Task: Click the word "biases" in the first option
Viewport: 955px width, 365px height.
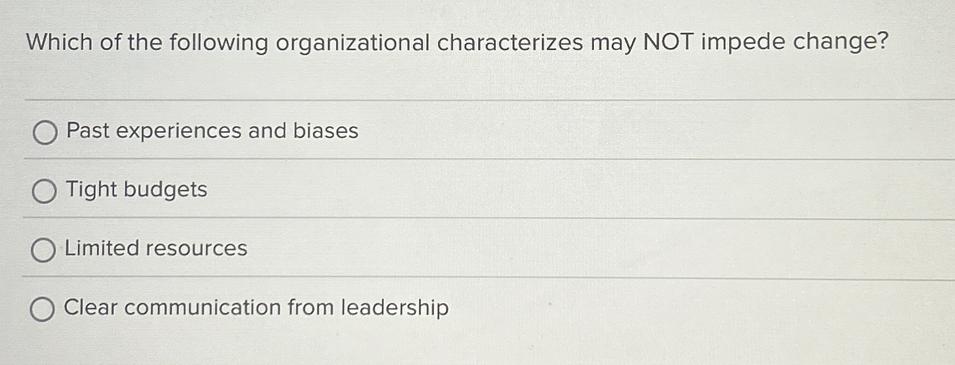Action: pos(326,131)
